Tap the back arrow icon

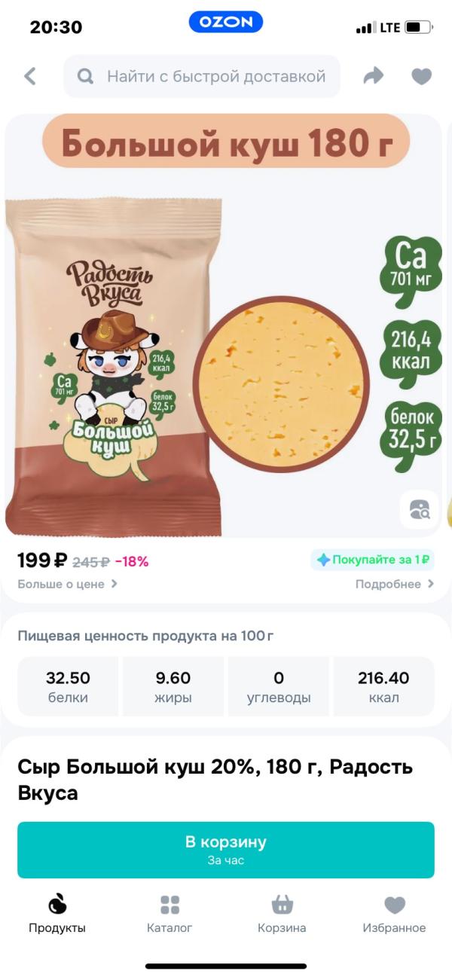(30, 76)
